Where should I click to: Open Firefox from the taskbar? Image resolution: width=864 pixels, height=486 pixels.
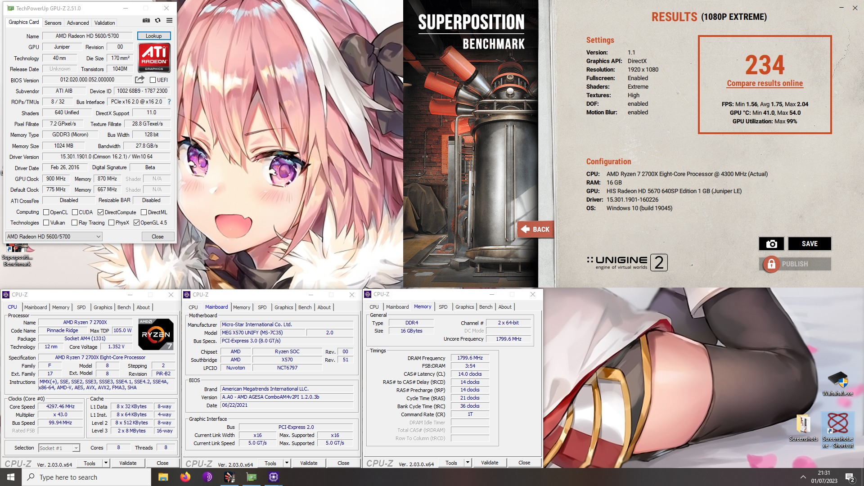point(185,477)
